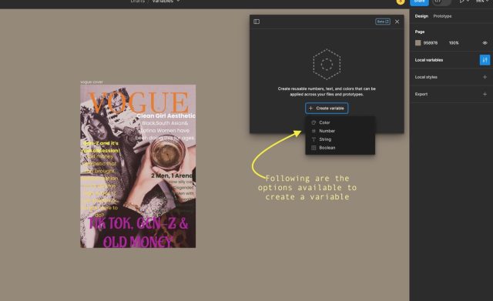
Task: Open the zoom percentage dropdown
Action: click(x=483, y=2)
